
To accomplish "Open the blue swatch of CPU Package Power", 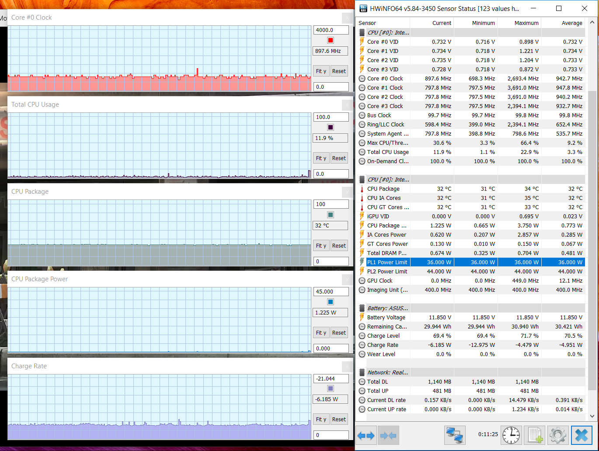I will point(331,302).
